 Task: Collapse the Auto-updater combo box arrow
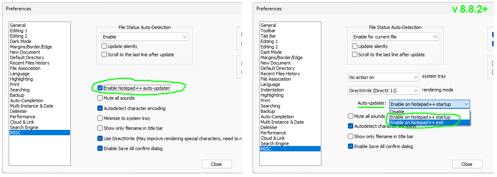[x=466, y=104]
